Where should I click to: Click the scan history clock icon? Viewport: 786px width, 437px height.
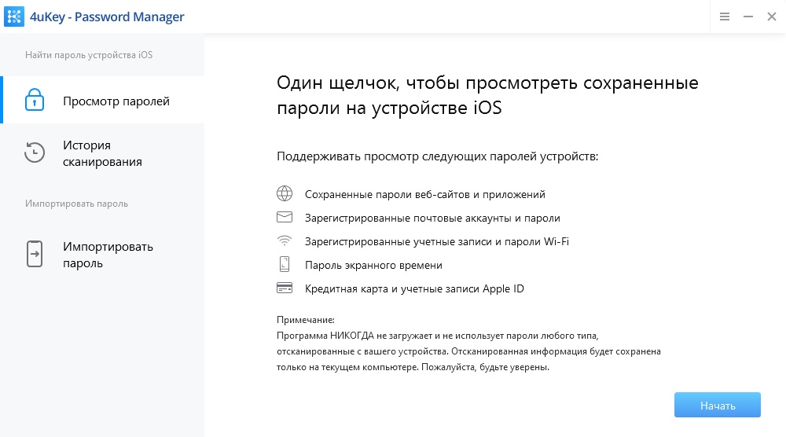[35, 152]
